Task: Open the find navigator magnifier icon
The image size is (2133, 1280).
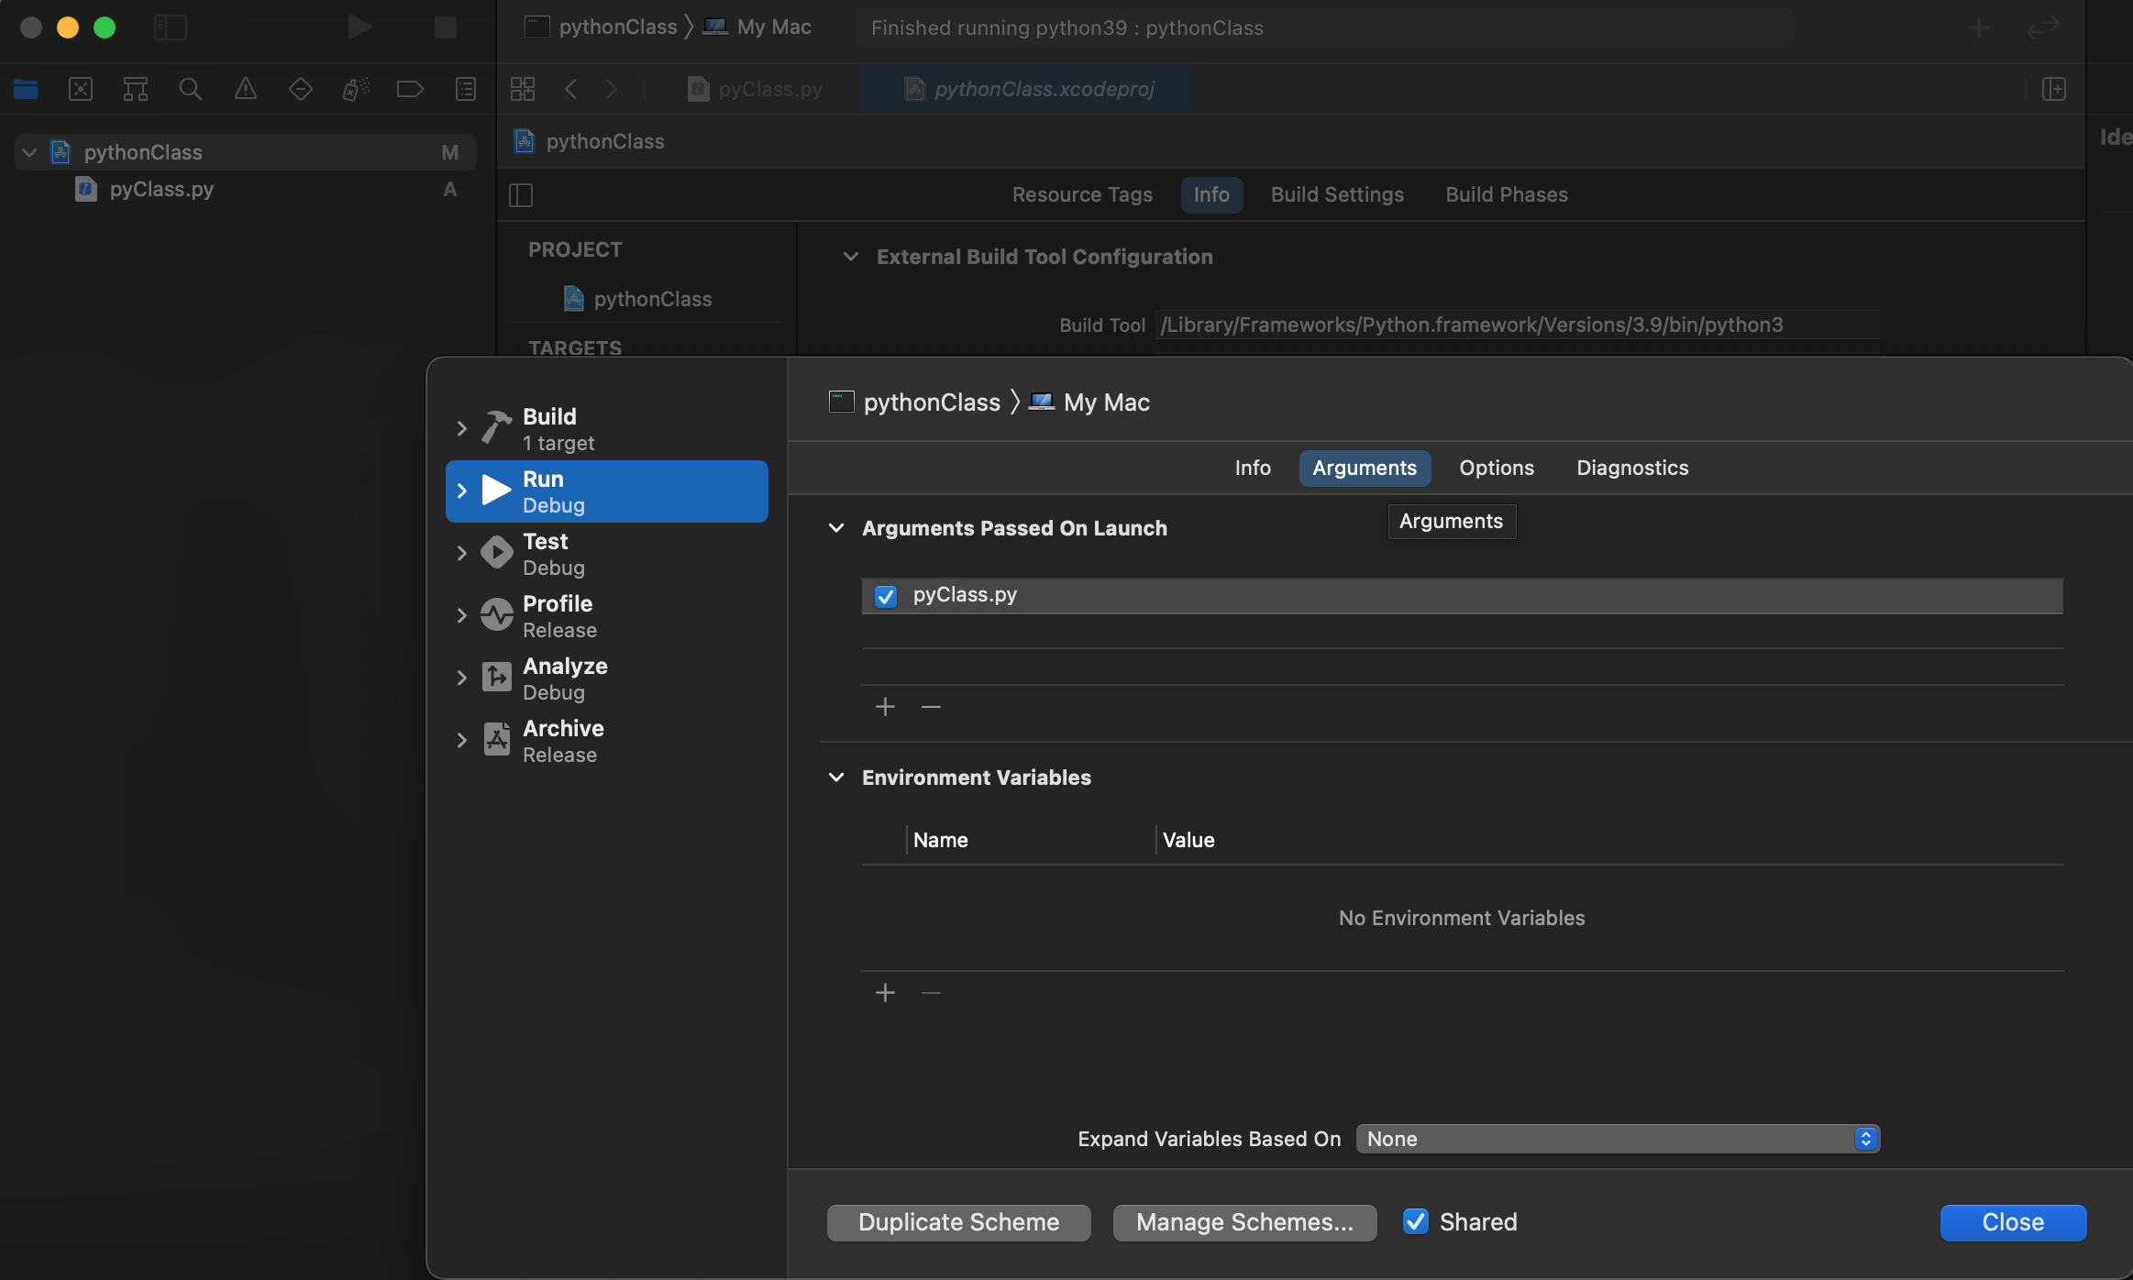Action: point(190,89)
